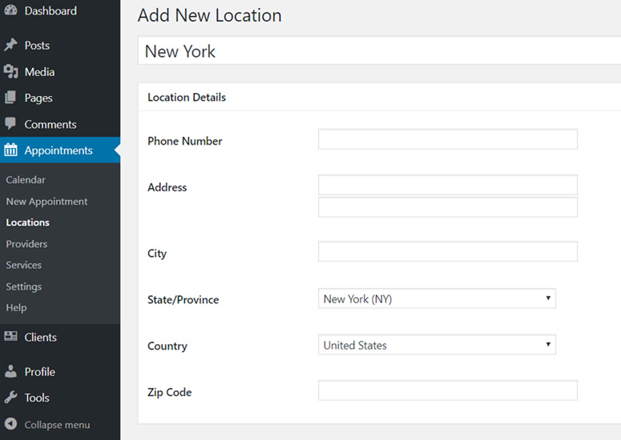Viewport: 621px width, 440px height.
Task: Click the Phone Number label
Action: pyautogui.click(x=184, y=141)
